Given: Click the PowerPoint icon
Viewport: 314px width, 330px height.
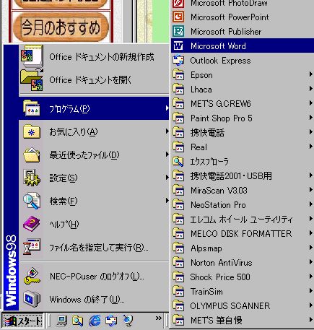Looking at the screenshot, I should point(178,17).
